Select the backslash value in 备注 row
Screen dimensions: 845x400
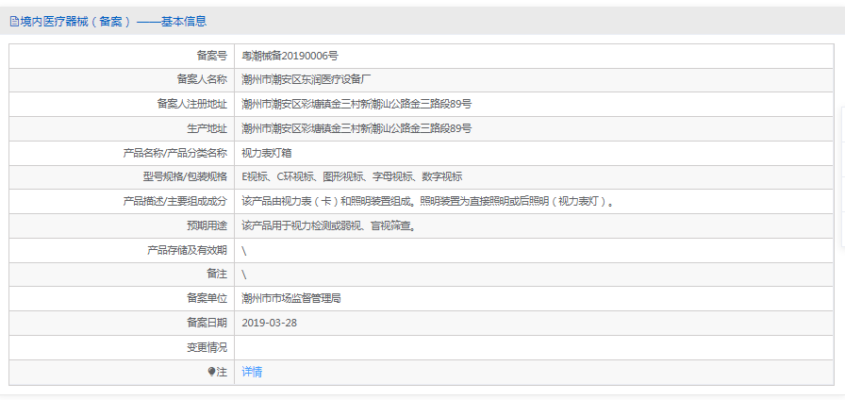244,275
